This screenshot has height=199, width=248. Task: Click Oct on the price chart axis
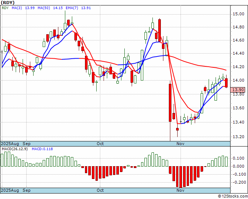tap(100, 144)
